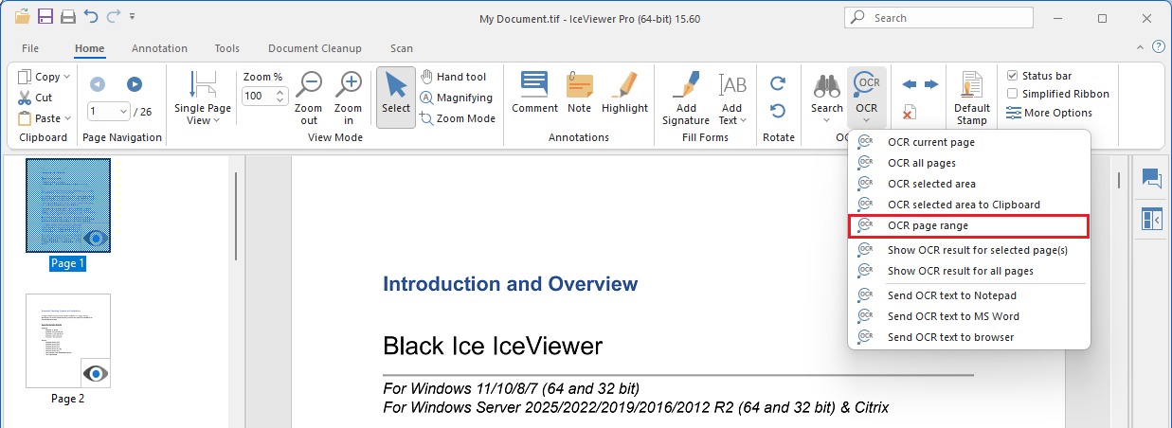Expand the Copy dropdown arrow
This screenshot has height=428, width=1172.
click(66, 77)
